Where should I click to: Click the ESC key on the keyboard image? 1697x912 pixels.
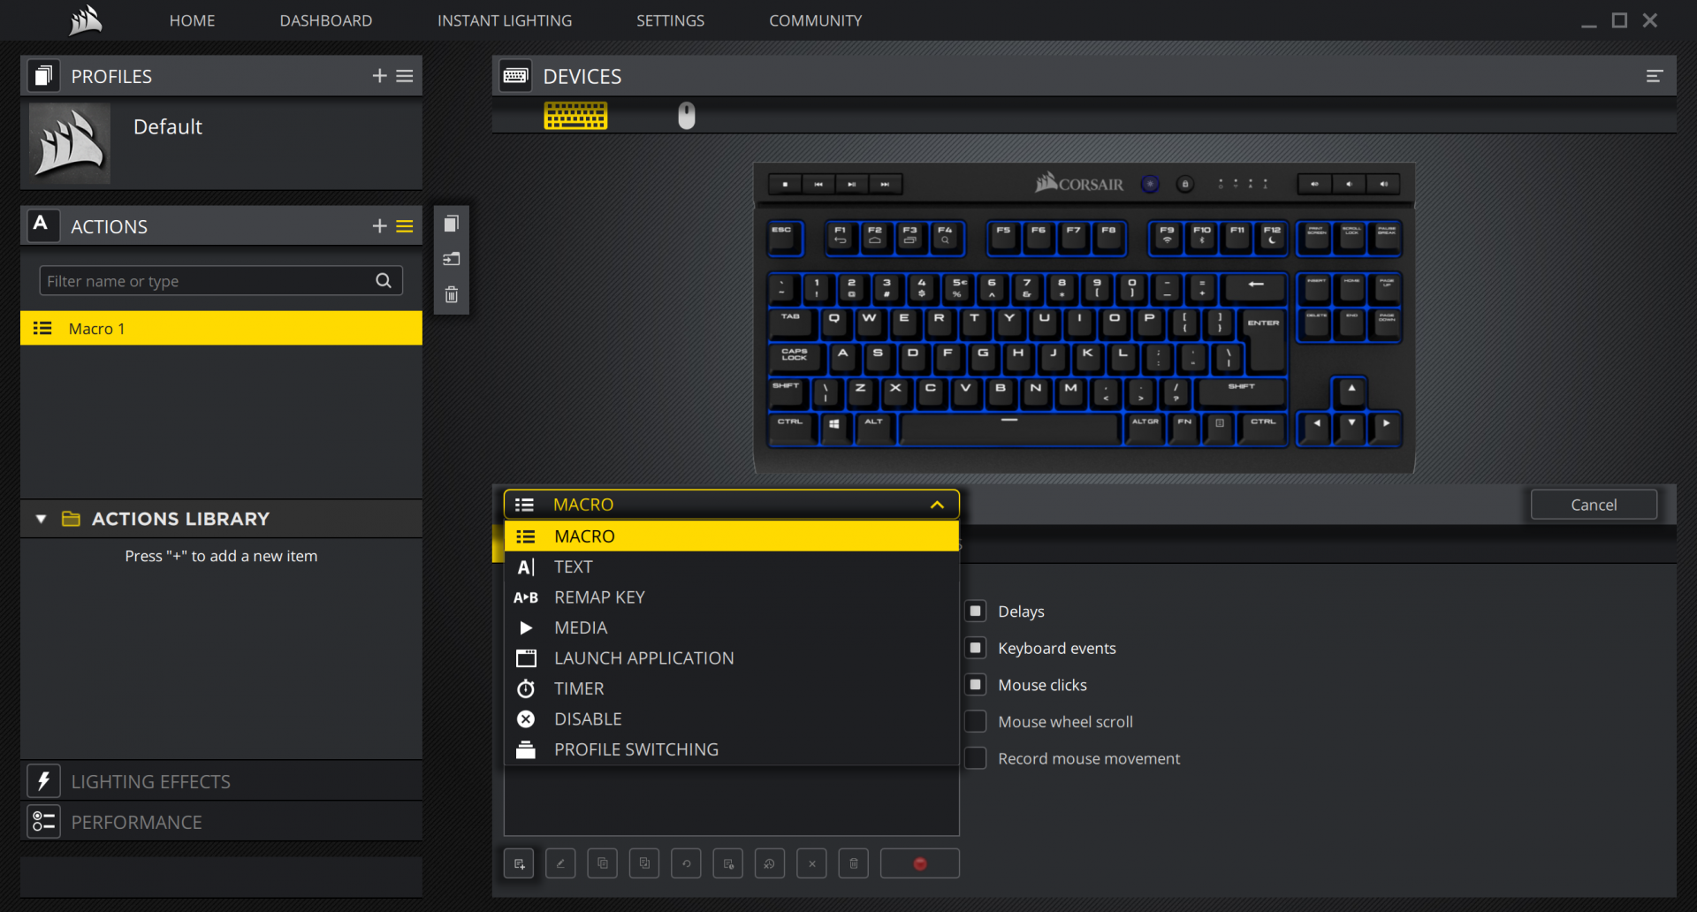(x=785, y=239)
